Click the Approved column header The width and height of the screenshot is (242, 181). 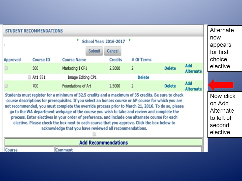click(12, 60)
